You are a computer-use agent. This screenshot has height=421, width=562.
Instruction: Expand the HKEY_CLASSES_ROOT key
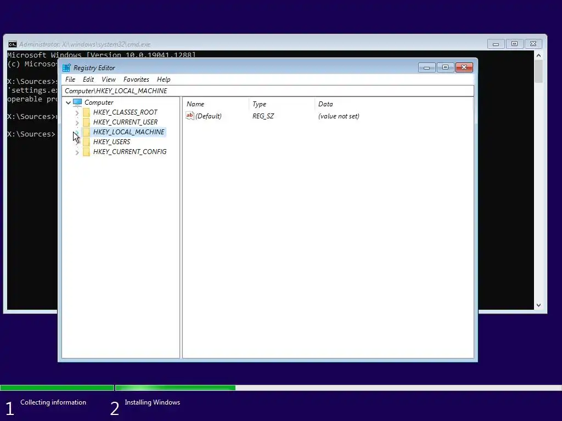77,113
